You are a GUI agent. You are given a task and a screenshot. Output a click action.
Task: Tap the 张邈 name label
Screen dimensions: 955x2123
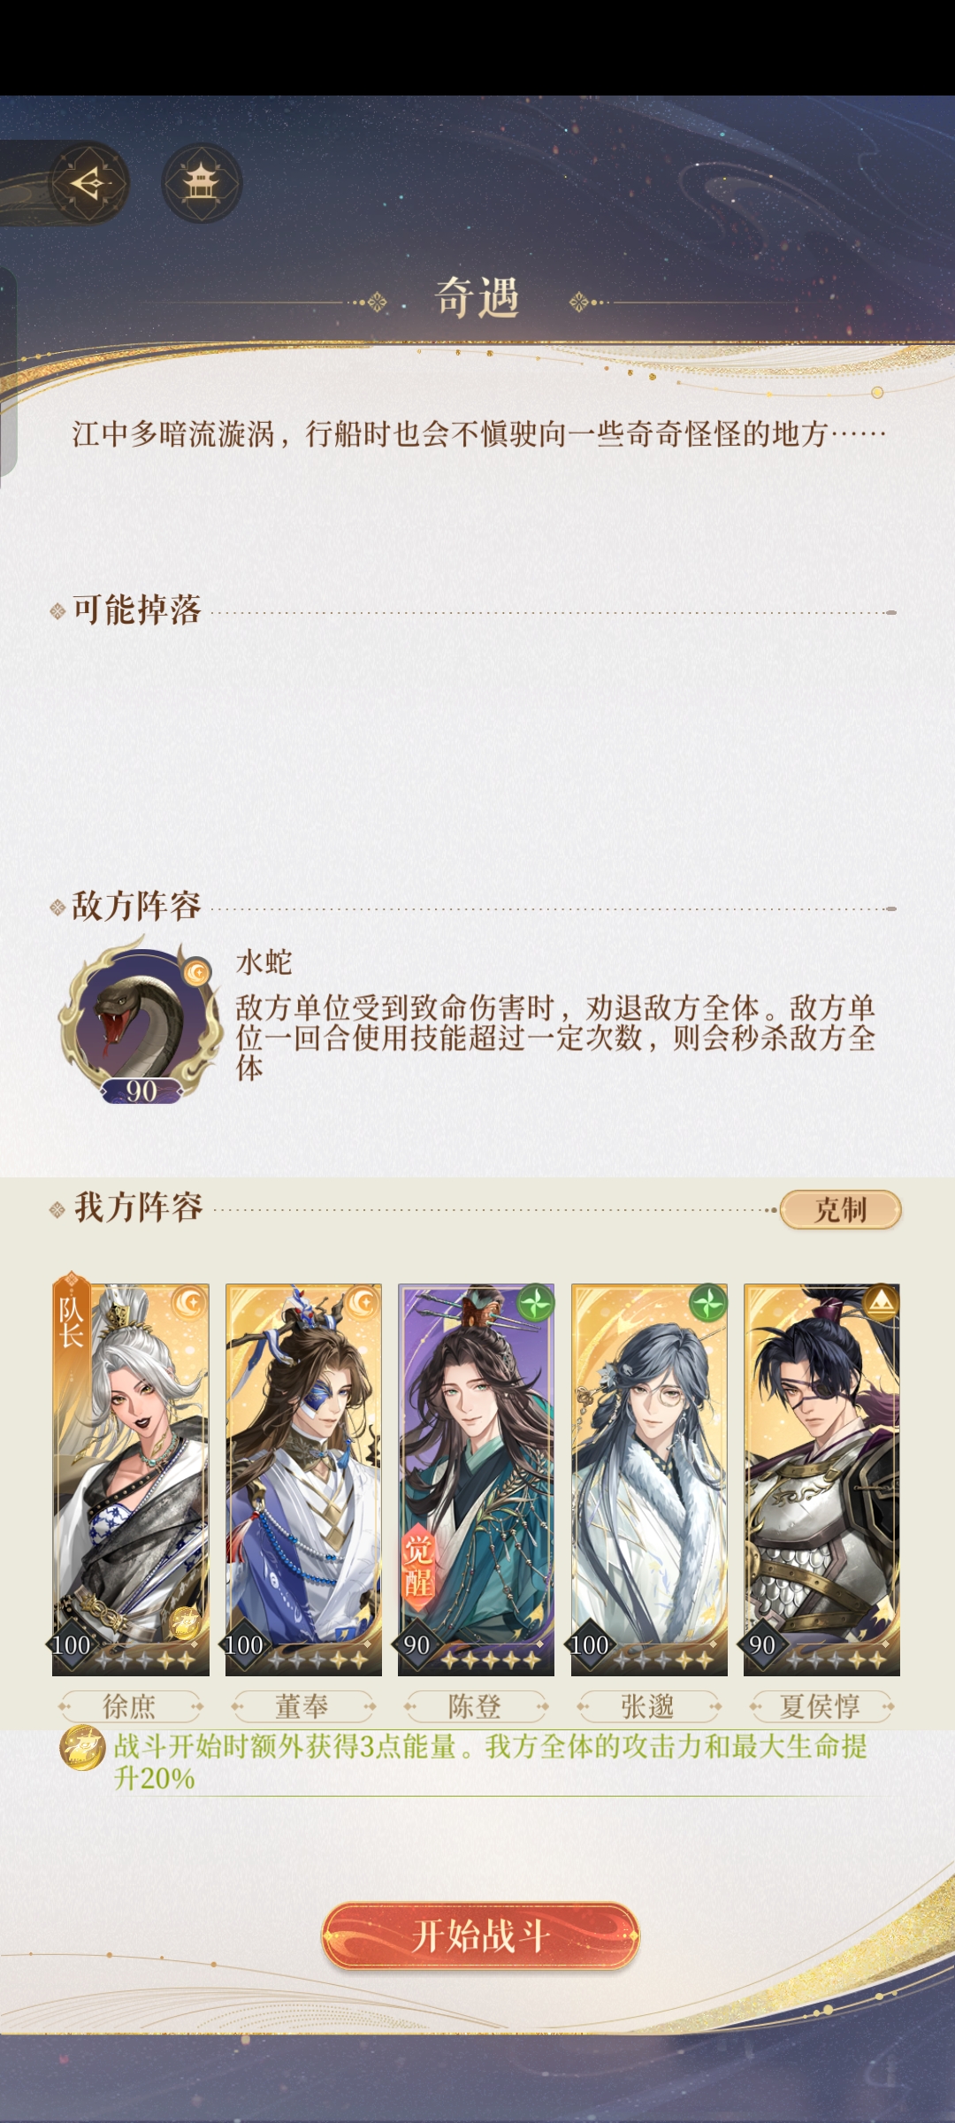pos(648,1705)
